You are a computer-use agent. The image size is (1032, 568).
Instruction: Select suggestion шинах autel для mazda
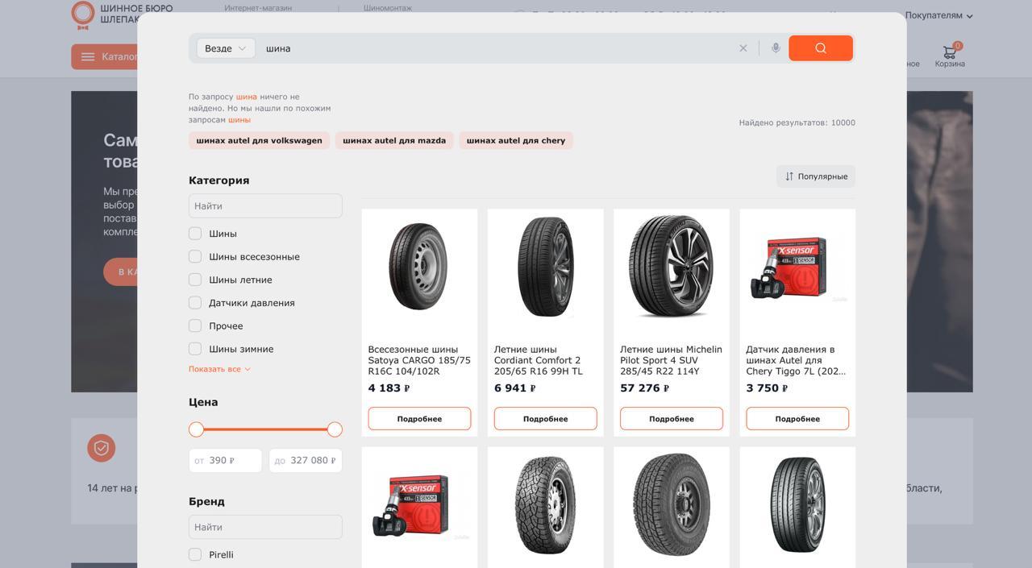(x=394, y=140)
